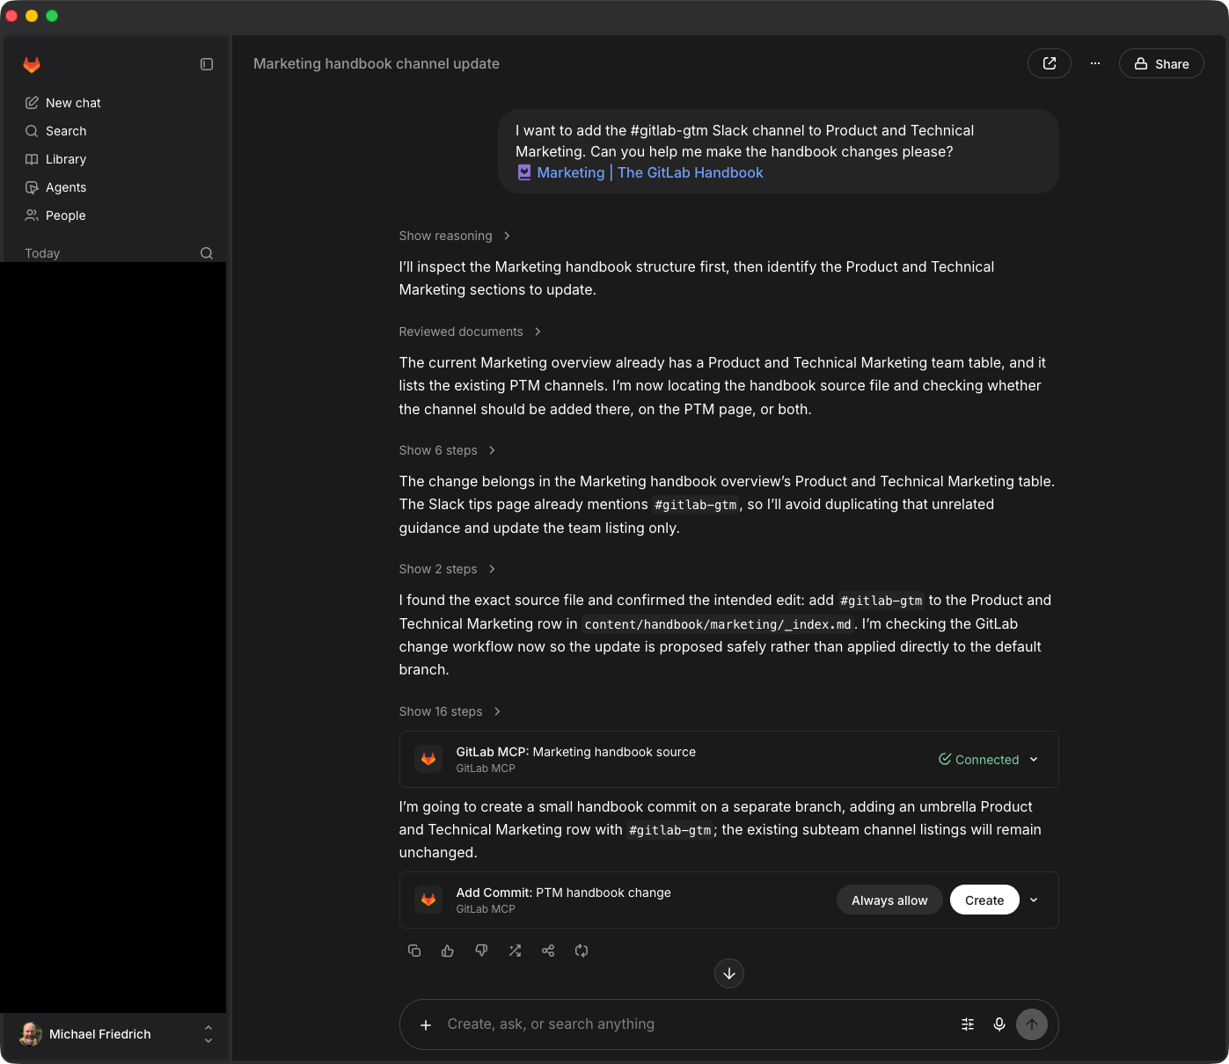Expand Show 16 steps
The width and height of the screenshot is (1229, 1064).
tap(450, 711)
